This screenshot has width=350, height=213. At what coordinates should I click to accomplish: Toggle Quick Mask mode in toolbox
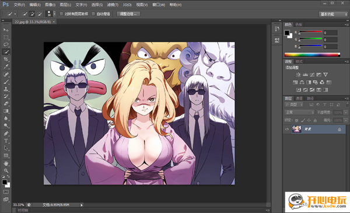pyautogui.click(x=6, y=192)
